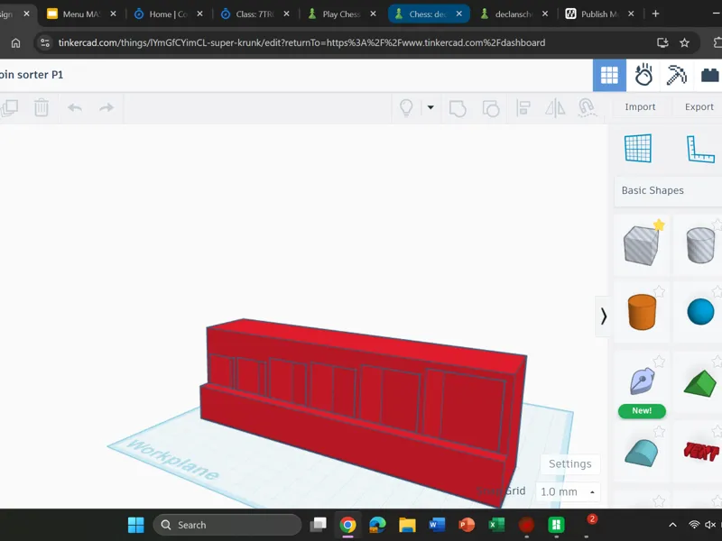The image size is (722, 541).
Task: Activate the Cruise magnet tool
Action: tap(588, 107)
